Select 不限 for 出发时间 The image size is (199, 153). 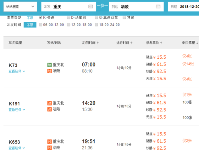(x=30, y=25)
